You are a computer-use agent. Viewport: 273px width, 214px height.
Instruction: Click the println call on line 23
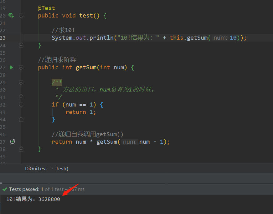pos(101,38)
